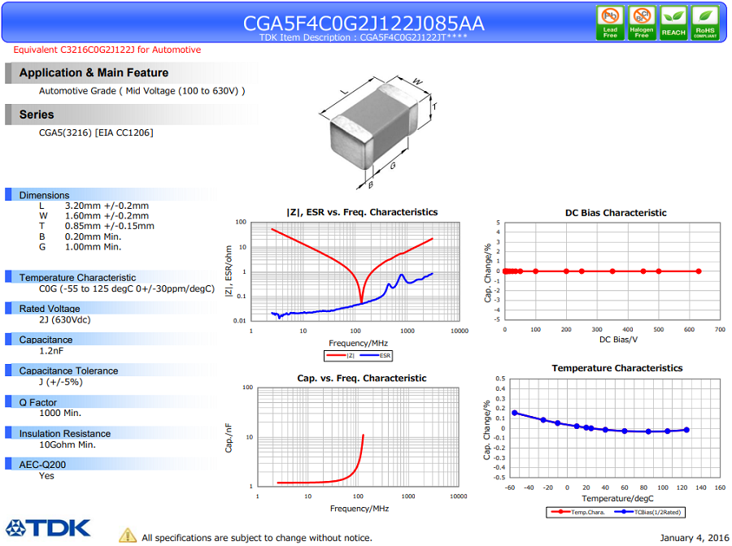Click the 10Gohm Min. value
This screenshot has height=546, width=732.
(x=68, y=444)
